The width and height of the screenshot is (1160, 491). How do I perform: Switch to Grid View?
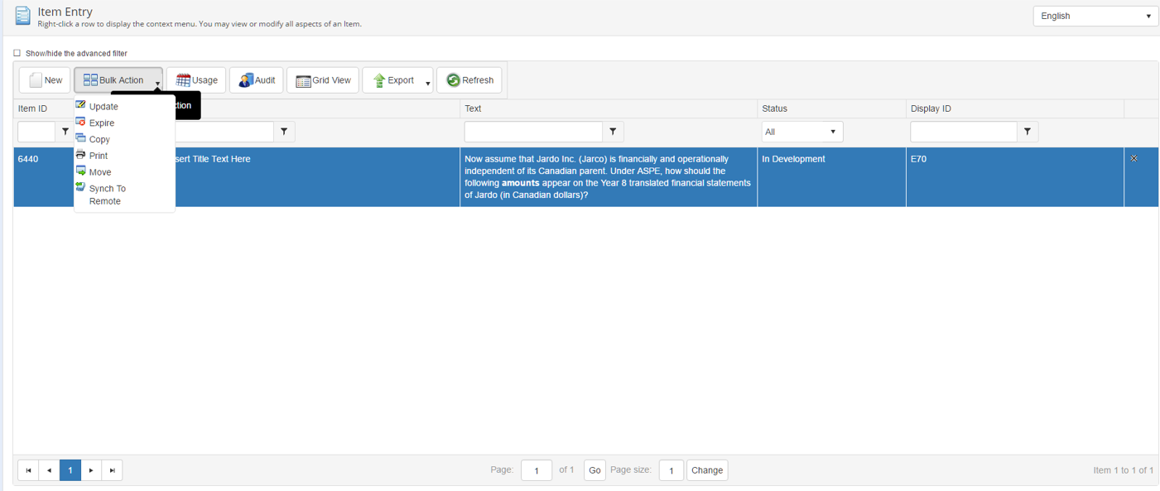(322, 80)
